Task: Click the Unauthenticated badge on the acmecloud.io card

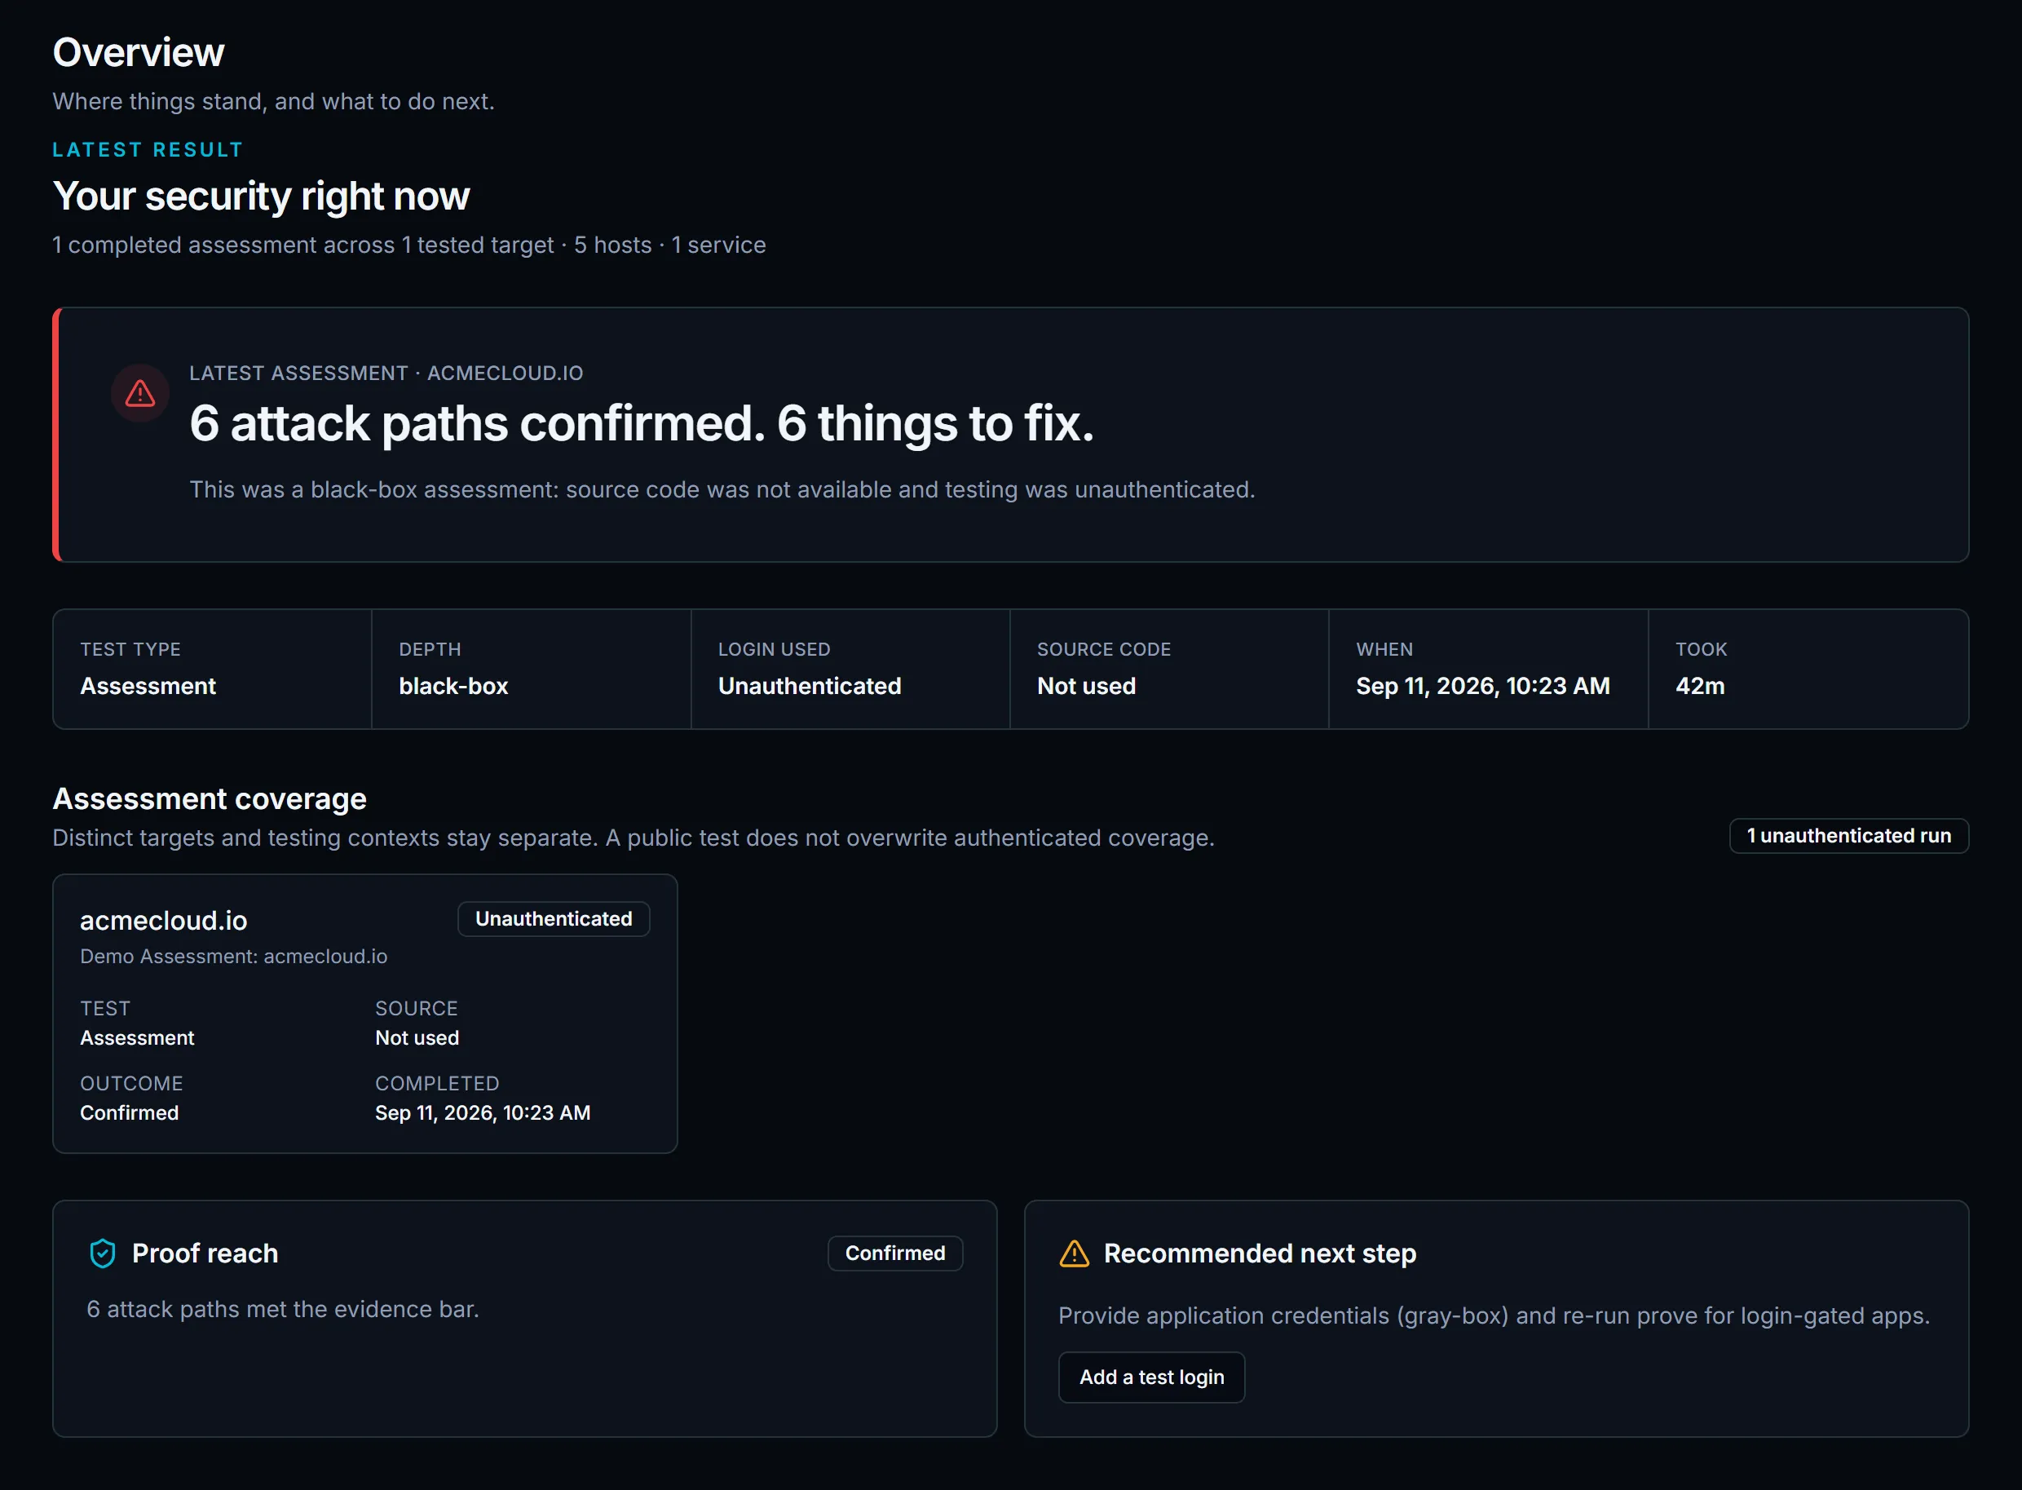Action: tap(554, 918)
